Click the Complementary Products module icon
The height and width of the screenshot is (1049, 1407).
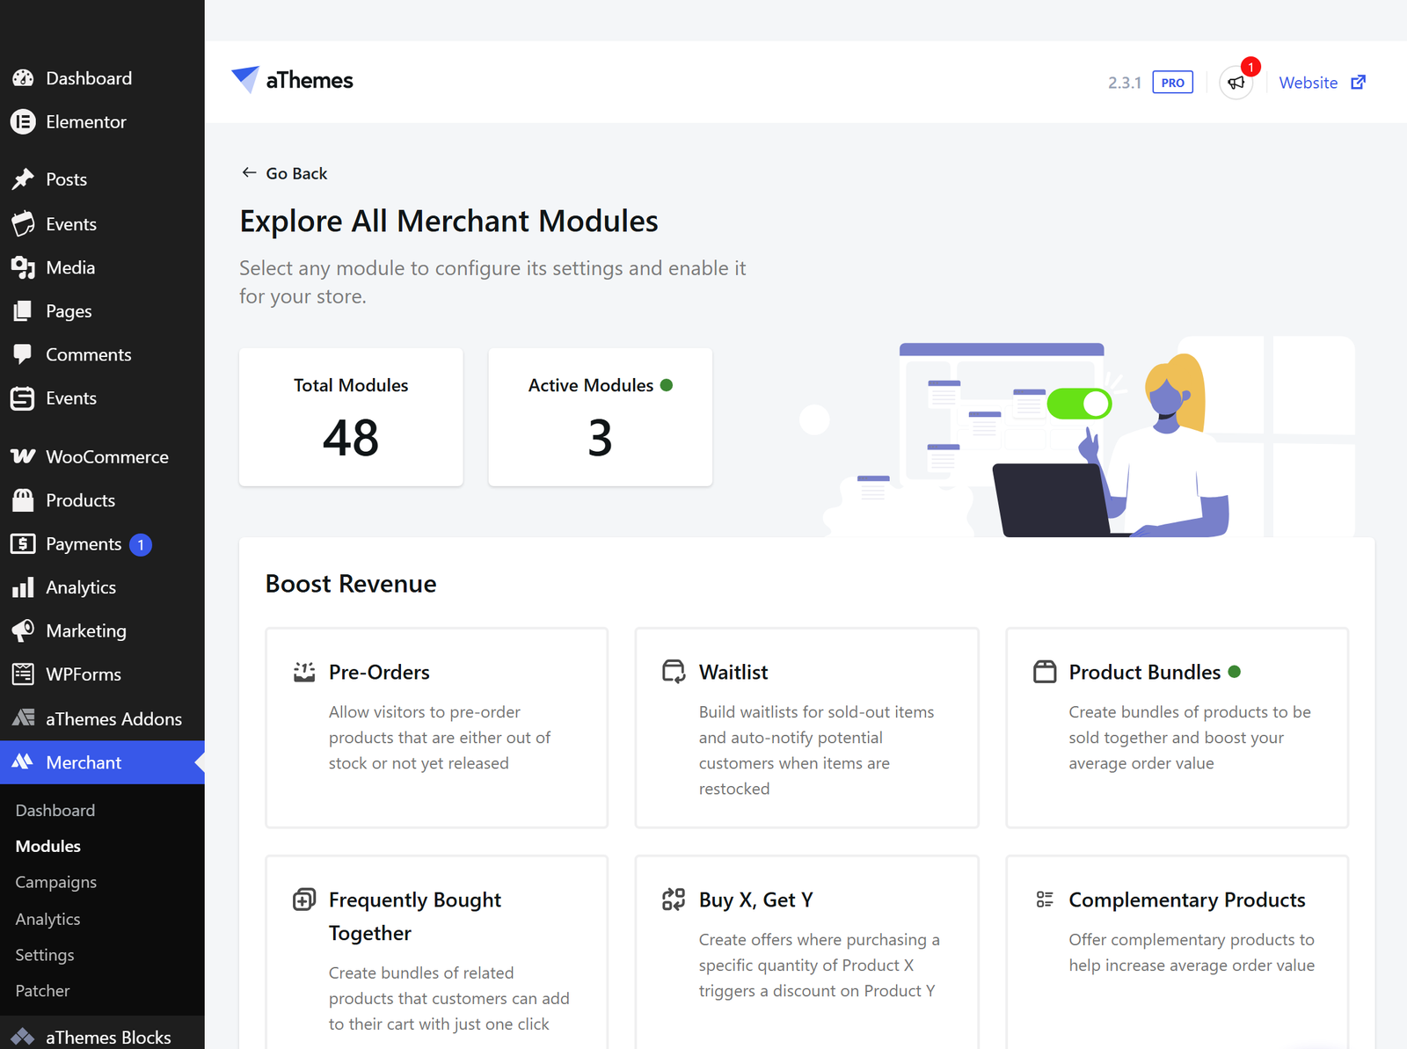pyautogui.click(x=1045, y=900)
